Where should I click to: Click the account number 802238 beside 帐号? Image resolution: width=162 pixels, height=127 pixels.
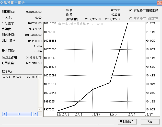(x=116, y=10)
